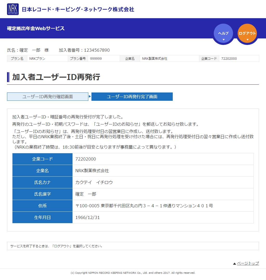Screen dimensions: 266x280
Task: Click the 日本レコード・キーピング・ネットワーク株式会社 company name
Action: tap(78, 9)
